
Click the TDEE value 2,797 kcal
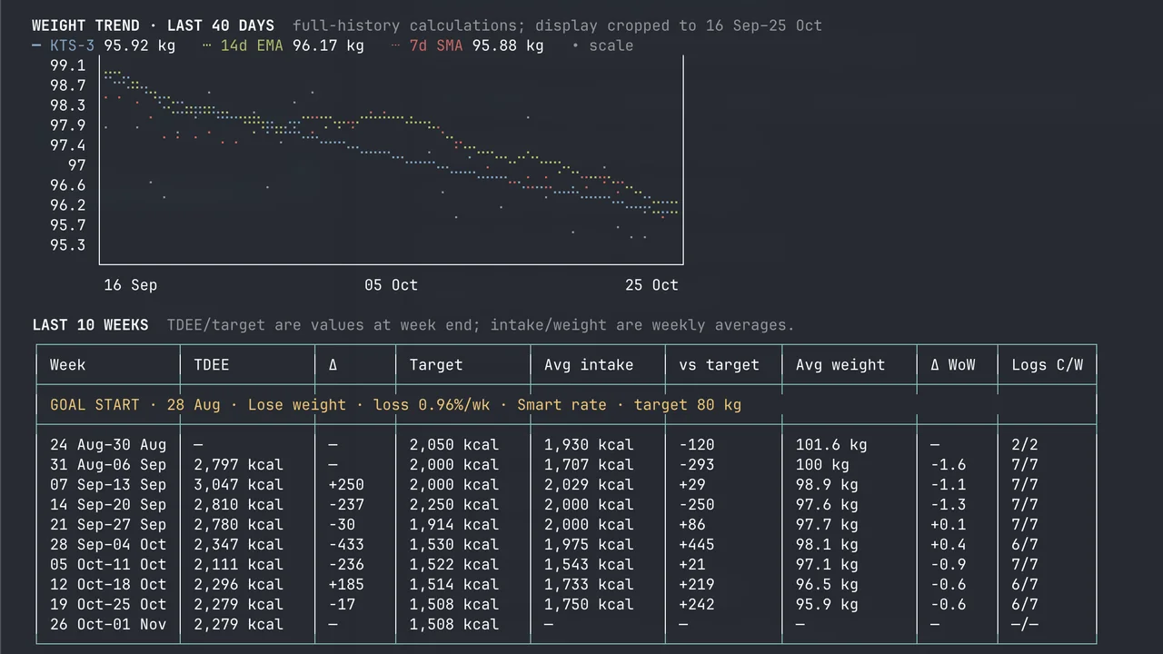pos(239,465)
